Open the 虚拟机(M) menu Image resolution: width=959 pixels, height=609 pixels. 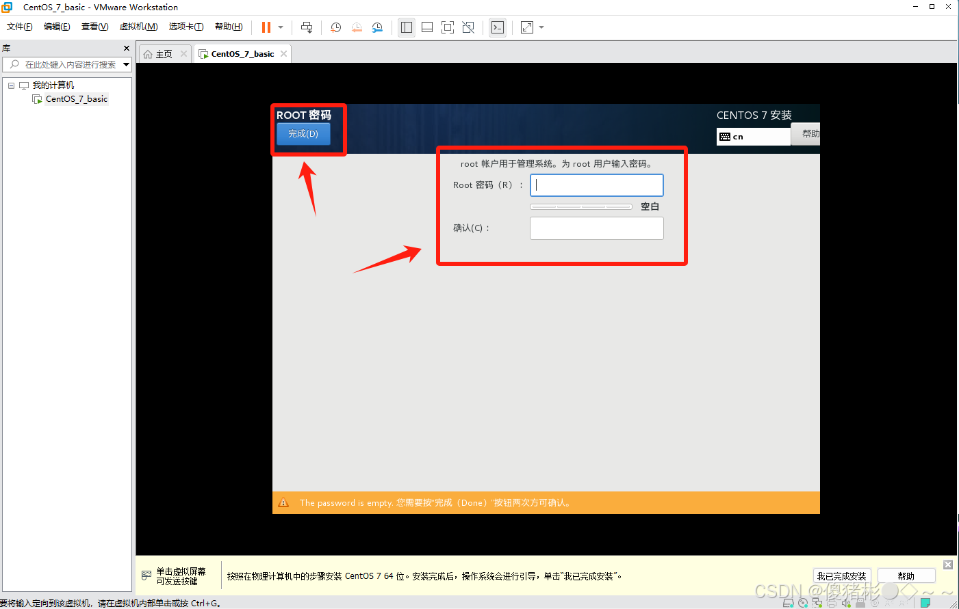(x=138, y=27)
